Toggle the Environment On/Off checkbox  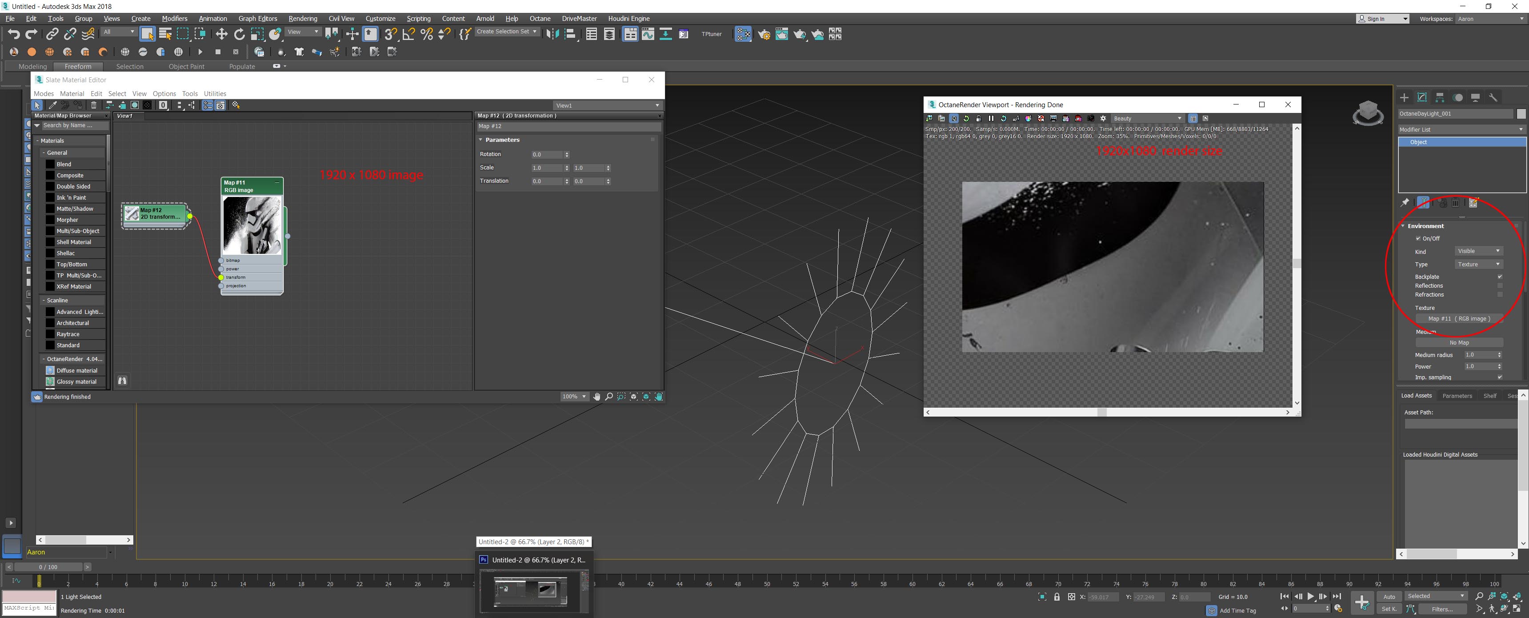[1418, 239]
